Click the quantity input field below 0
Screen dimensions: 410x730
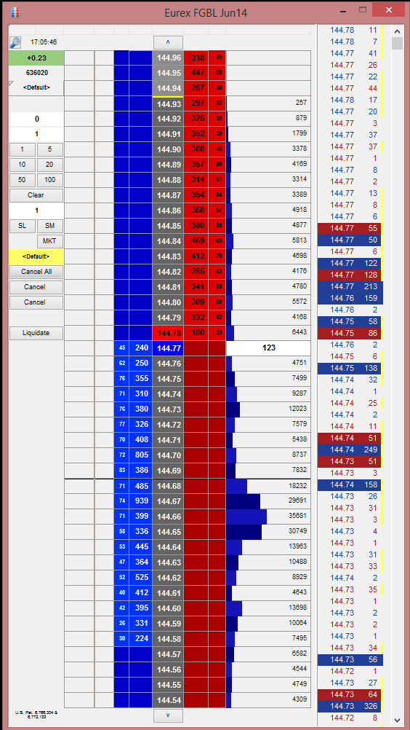(x=36, y=134)
